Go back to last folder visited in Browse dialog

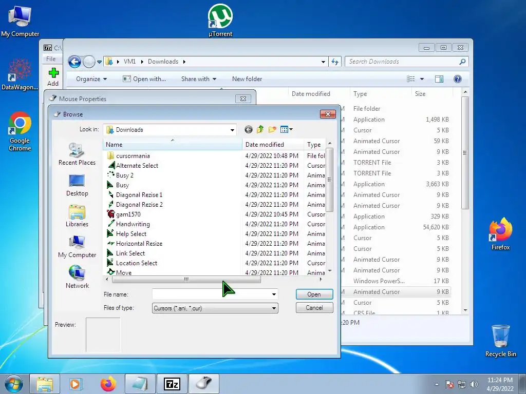click(249, 130)
